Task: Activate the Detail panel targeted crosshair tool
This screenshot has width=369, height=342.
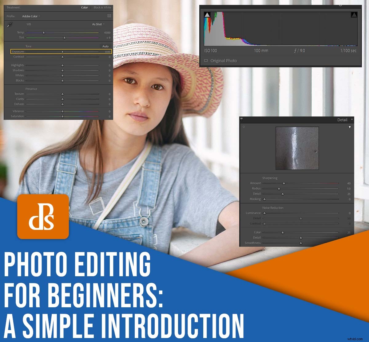Action: (x=244, y=127)
